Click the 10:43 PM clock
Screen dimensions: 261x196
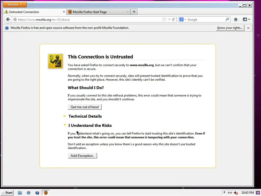247,193
